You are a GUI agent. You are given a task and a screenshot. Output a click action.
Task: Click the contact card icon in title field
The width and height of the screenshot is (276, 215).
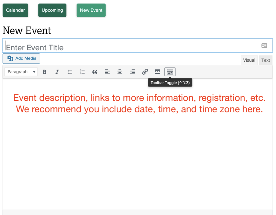click(x=264, y=46)
